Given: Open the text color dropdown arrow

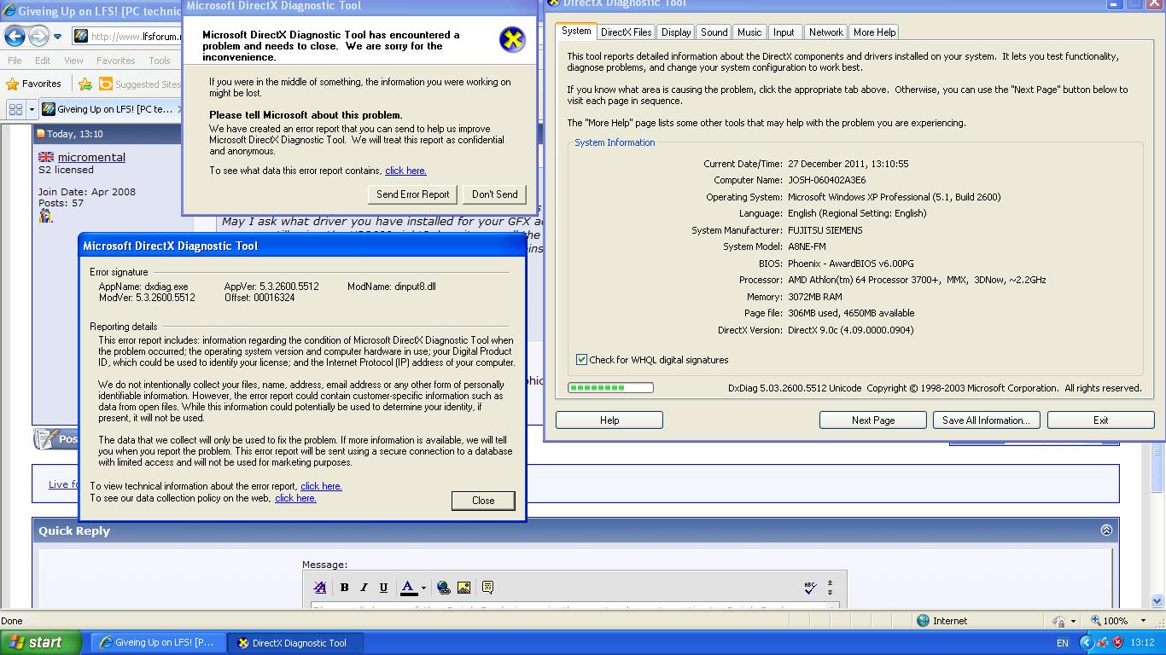Looking at the screenshot, I should (x=423, y=588).
